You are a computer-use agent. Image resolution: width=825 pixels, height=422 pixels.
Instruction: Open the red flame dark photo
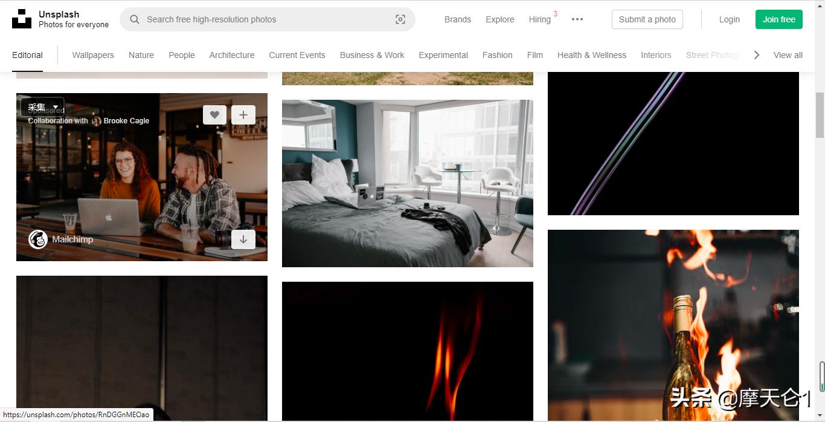tap(408, 351)
